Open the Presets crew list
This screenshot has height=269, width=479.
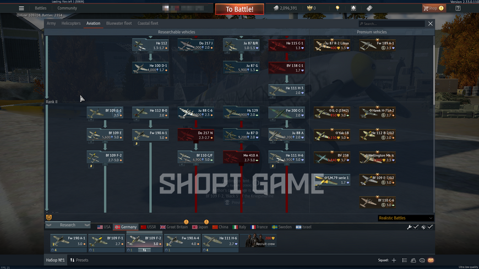[x=79, y=260]
